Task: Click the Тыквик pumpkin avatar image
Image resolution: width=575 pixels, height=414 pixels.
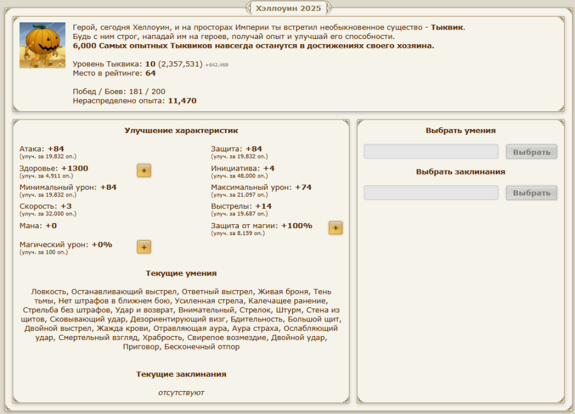Action: click(x=42, y=46)
